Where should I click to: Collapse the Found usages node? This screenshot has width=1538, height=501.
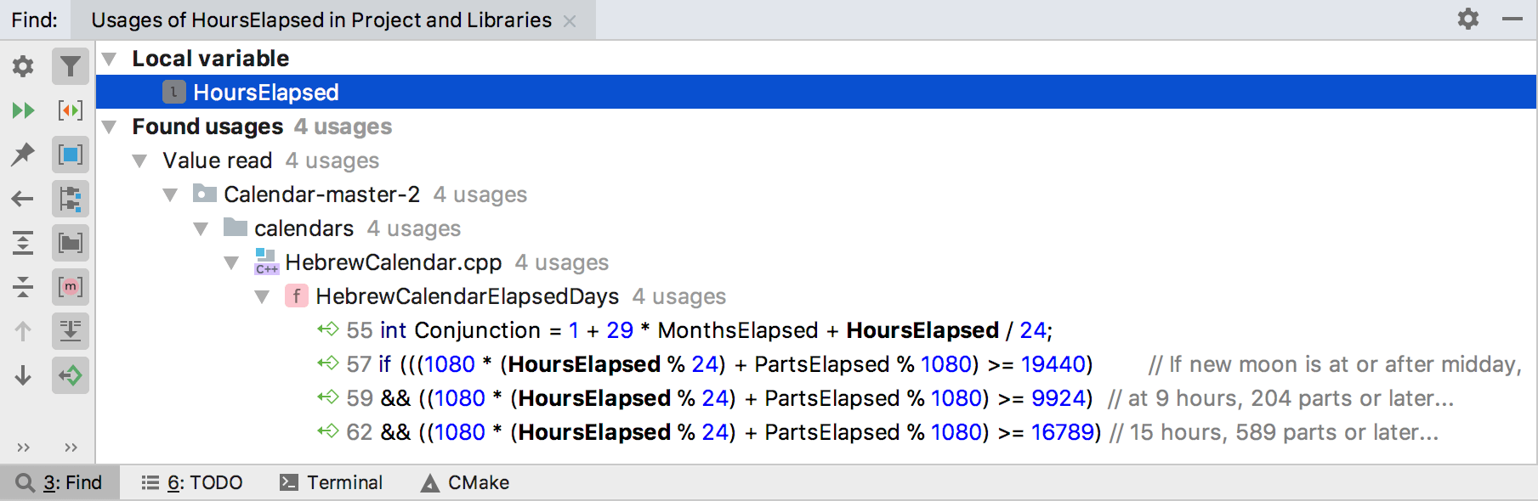[x=109, y=127]
